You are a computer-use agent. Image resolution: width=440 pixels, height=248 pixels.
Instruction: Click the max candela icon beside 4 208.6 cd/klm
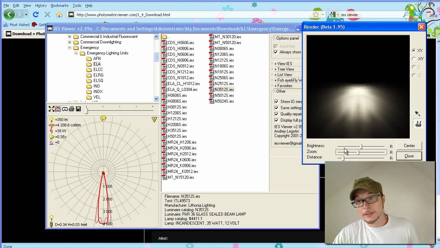tap(52, 125)
